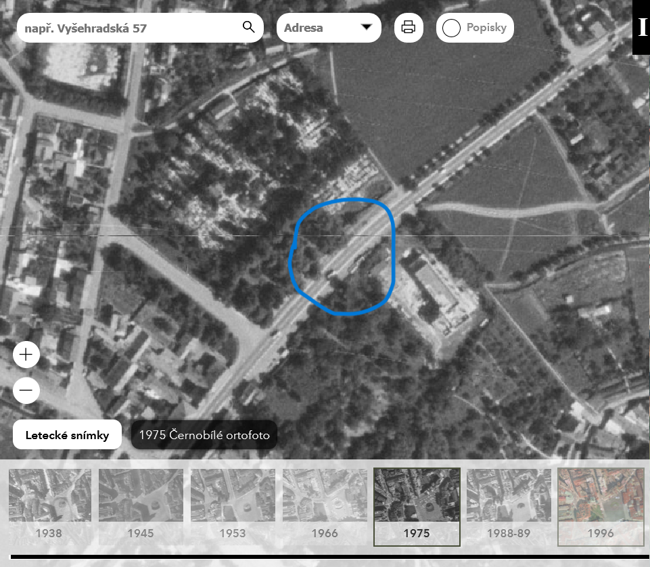650x567 pixels.
Task: Zoom in with the plus button
Action: [26, 355]
